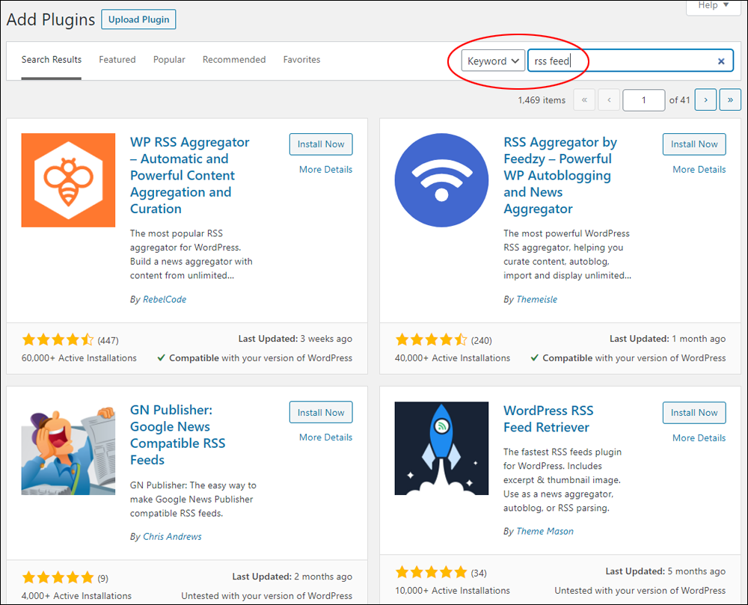Click the 'of 41' page total text
748x605 pixels.
click(679, 100)
